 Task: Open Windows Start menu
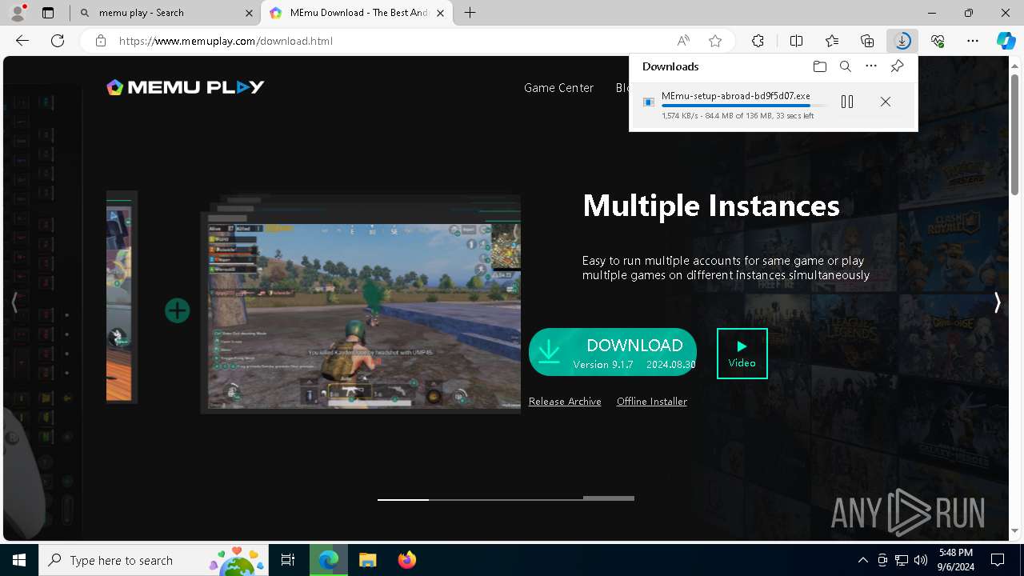tap(19, 560)
